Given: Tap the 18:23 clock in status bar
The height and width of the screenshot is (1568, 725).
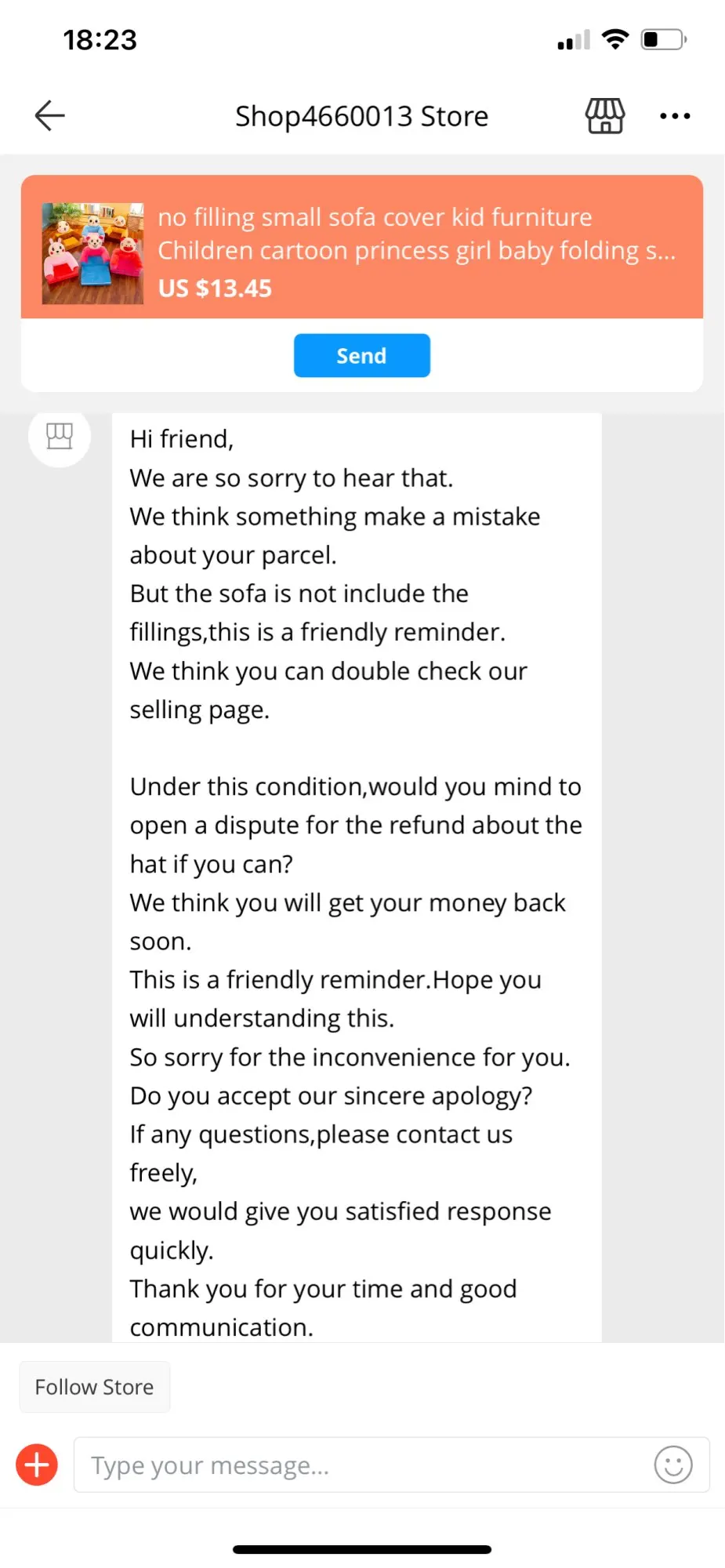Looking at the screenshot, I should pos(100,40).
